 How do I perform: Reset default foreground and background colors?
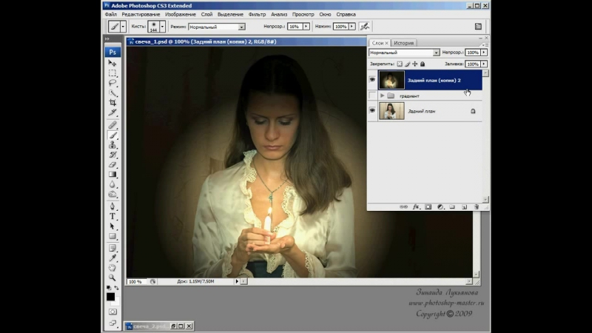pyautogui.click(x=109, y=288)
